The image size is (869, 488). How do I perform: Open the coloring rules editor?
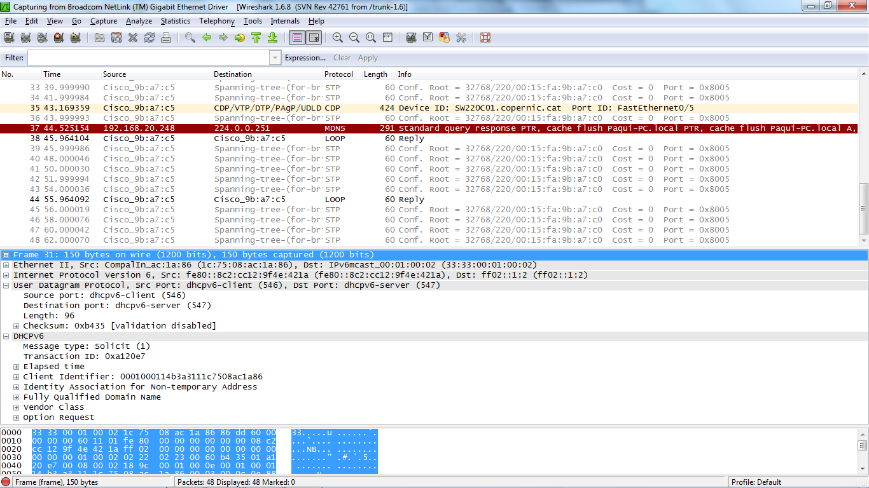pyautogui.click(x=445, y=37)
